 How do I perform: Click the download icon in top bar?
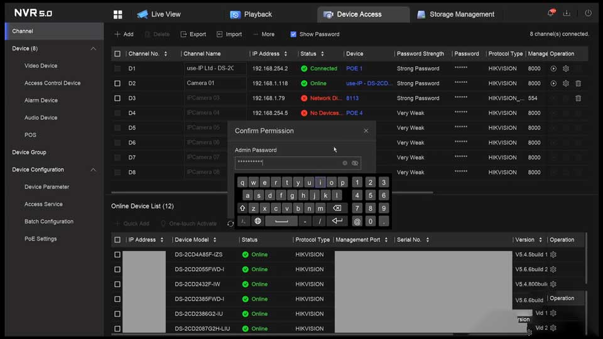[x=567, y=13]
